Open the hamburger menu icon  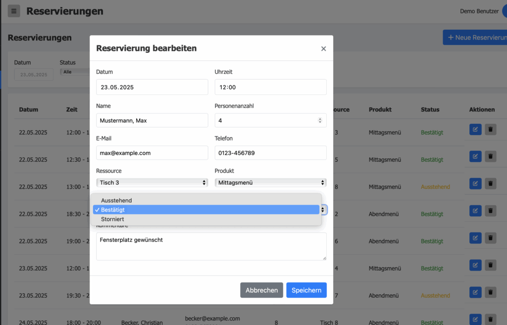(x=14, y=11)
